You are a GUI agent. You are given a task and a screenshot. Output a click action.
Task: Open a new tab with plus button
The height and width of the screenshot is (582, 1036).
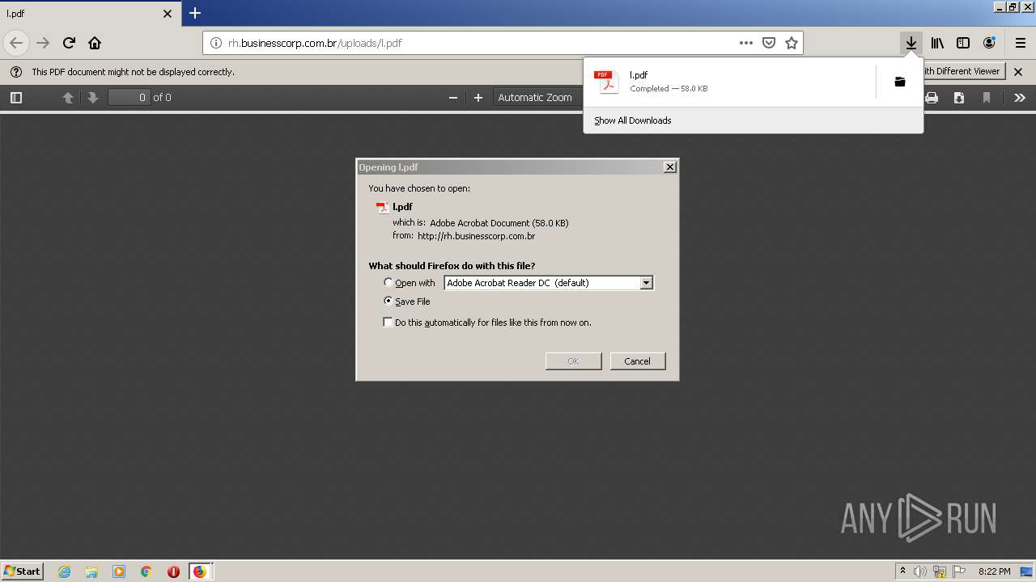click(195, 13)
